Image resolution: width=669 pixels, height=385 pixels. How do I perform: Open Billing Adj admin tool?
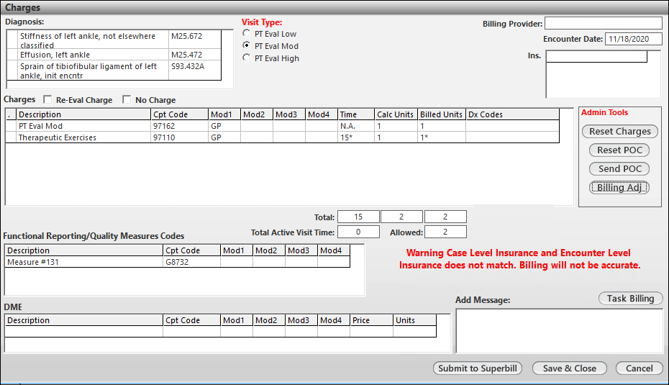tap(619, 188)
